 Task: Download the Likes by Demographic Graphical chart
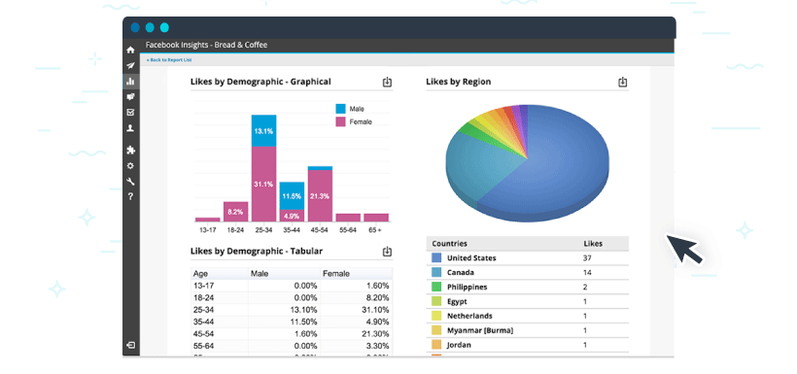(x=387, y=83)
